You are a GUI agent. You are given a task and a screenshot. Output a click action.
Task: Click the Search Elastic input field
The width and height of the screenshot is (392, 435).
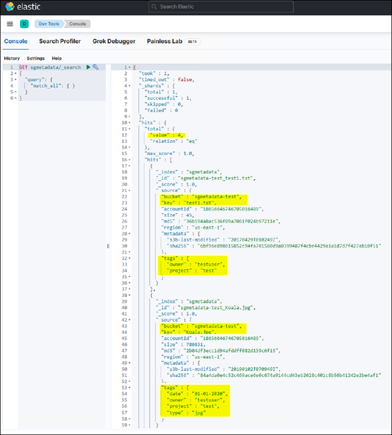[220, 7]
